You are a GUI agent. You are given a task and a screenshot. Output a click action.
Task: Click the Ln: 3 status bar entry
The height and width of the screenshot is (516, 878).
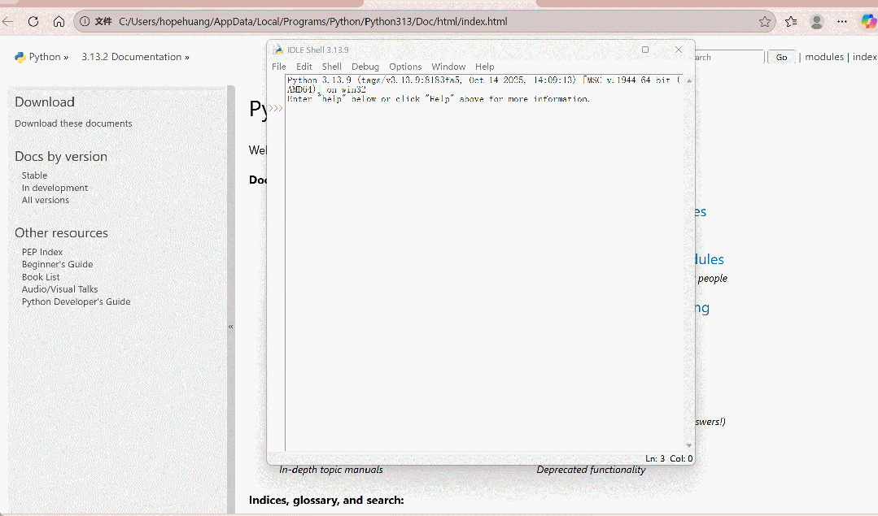[x=655, y=458]
